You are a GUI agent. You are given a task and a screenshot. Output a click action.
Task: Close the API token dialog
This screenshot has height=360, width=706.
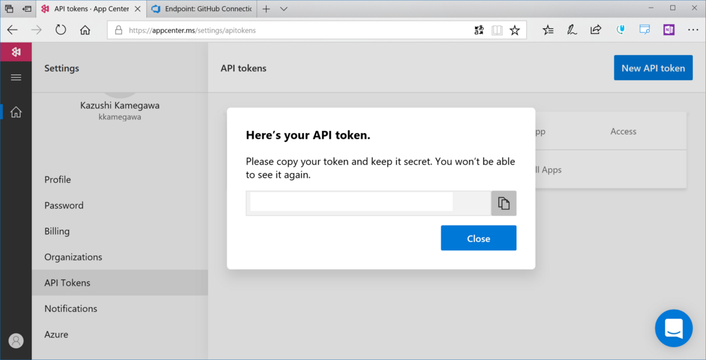[x=478, y=239]
